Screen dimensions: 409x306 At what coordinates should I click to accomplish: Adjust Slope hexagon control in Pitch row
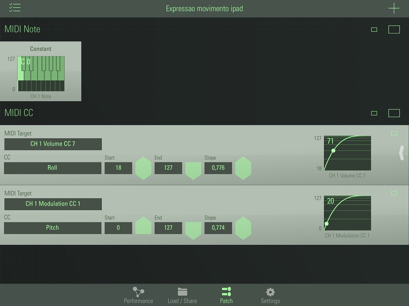click(x=243, y=228)
